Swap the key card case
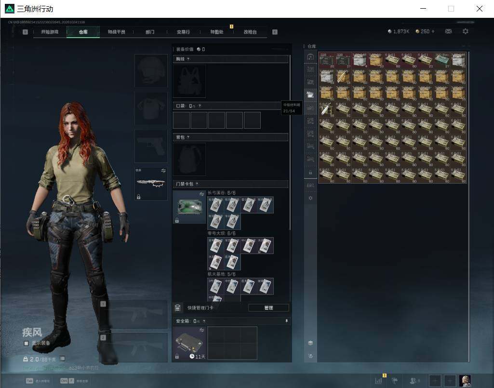 201,194
